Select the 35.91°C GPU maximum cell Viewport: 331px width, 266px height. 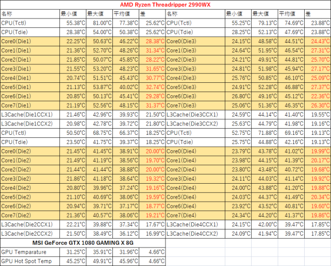tap(100, 252)
